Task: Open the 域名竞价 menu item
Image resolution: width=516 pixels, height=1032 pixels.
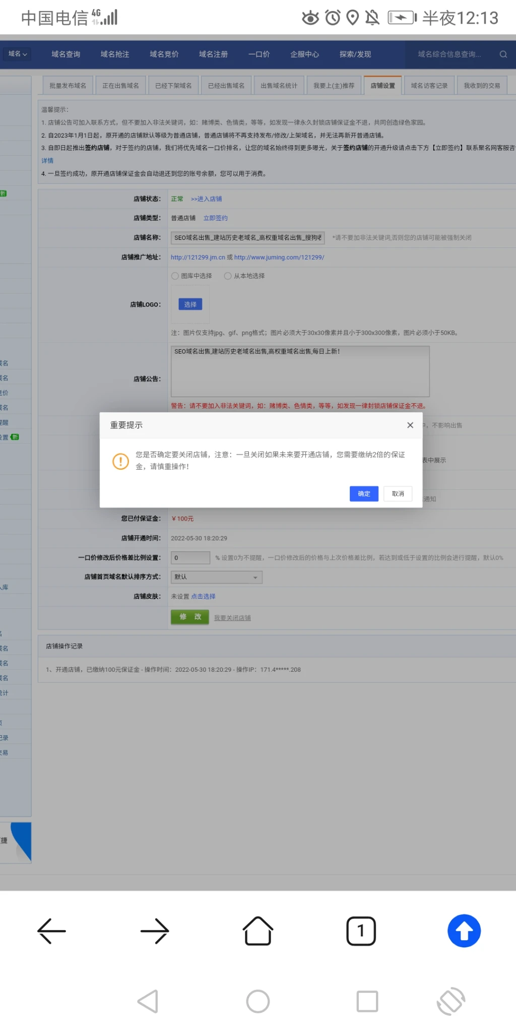Action: click(164, 54)
